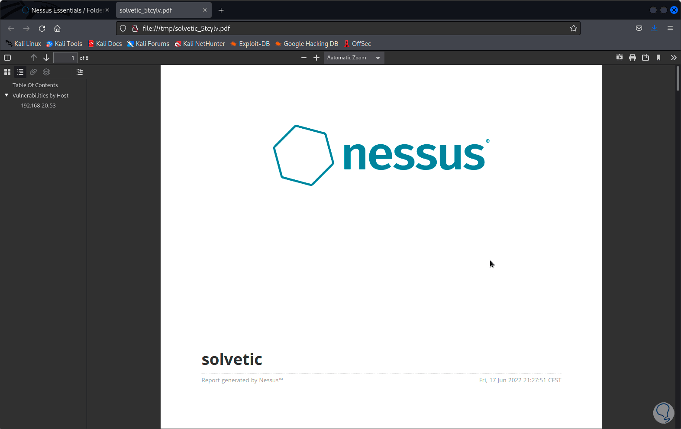This screenshot has height=429, width=681.
Task: Go back one page in browser
Action: pyautogui.click(x=11, y=29)
